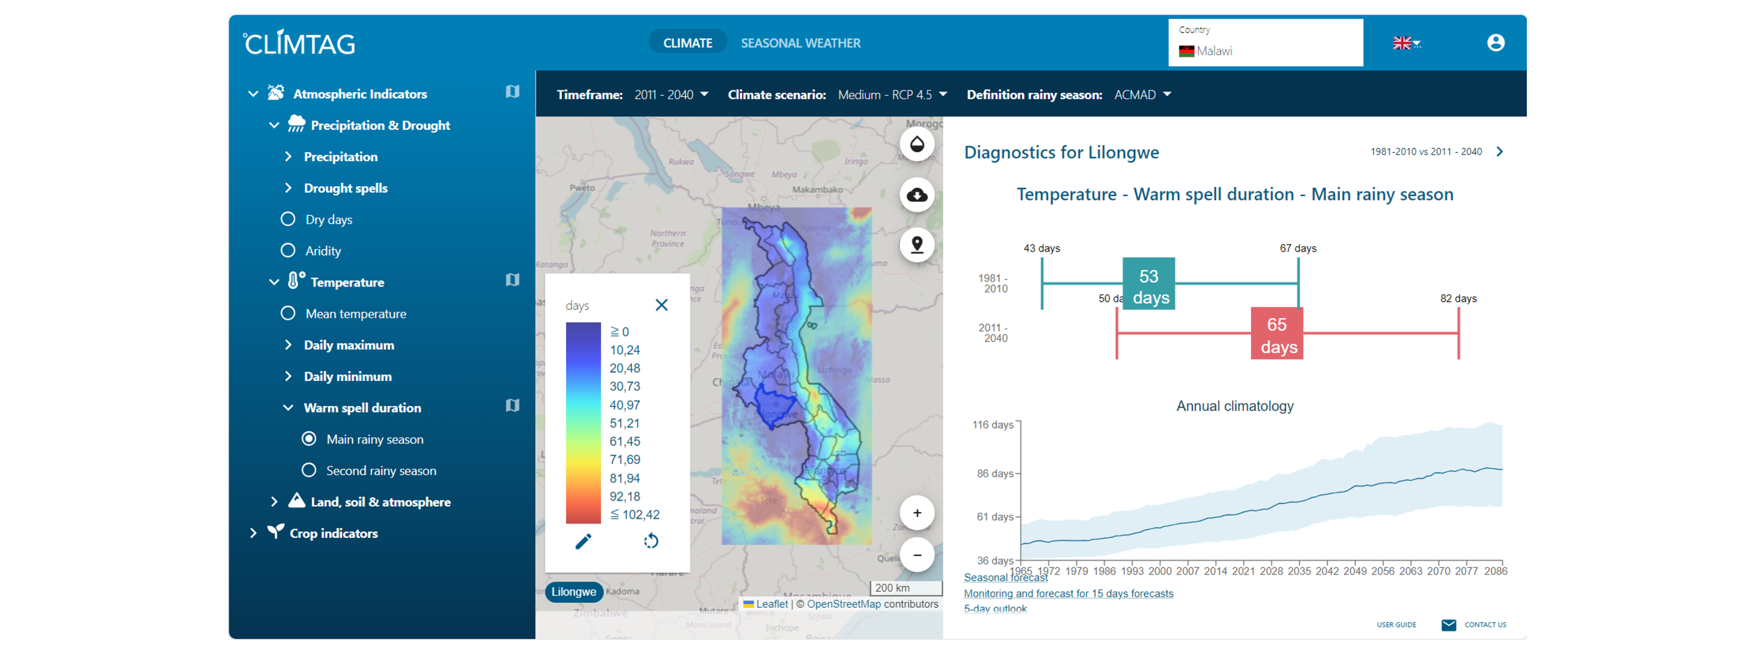Screen dimensions: 1755x660
Task: Open the OpenStreetMap attribution link
Action: [x=843, y=604]
